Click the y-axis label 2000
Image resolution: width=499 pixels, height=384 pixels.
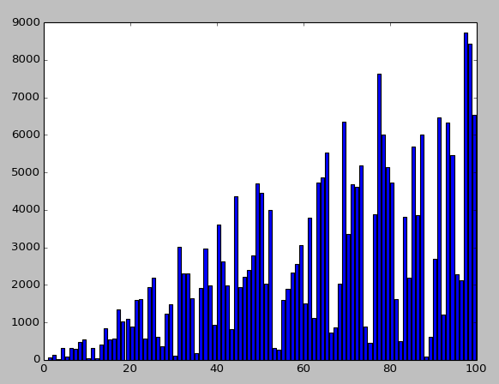[26, 285]
